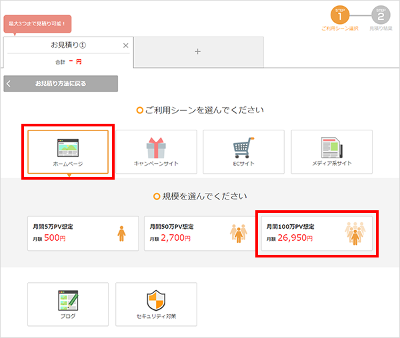The width and height of the screenshot is (400, 338).
Task: Add a new estimate tab with plus
Action: 197,52
